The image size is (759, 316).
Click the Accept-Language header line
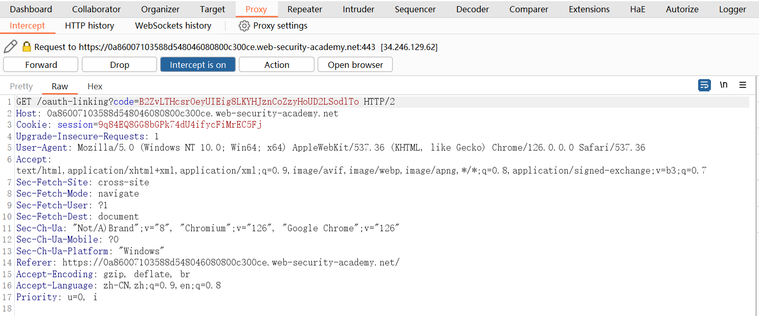[118, 285]
